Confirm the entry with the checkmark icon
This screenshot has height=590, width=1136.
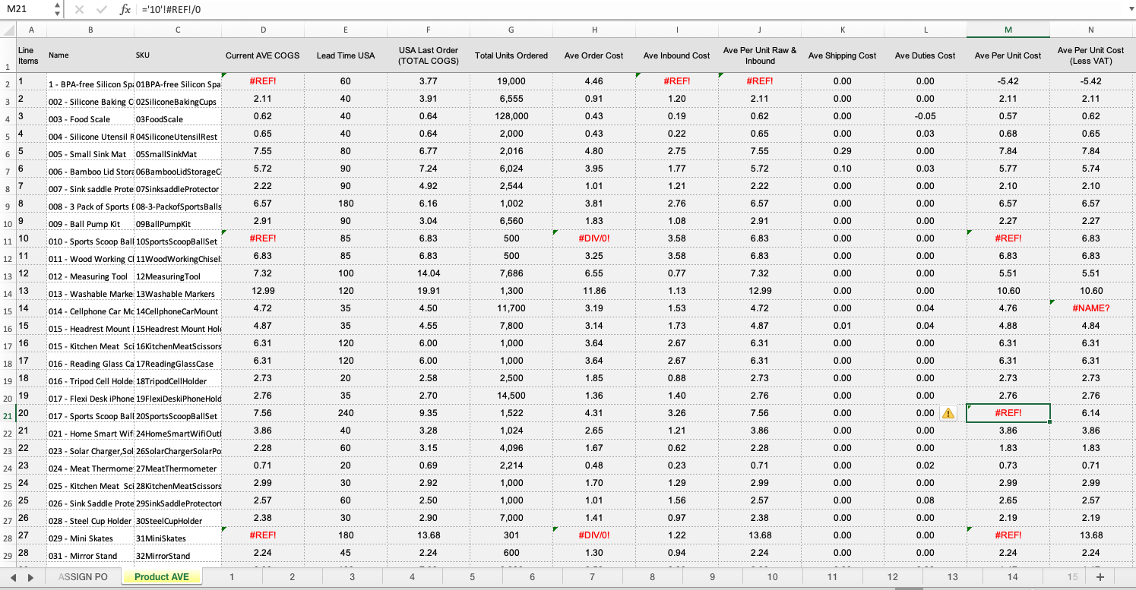(x=102, y=10)
